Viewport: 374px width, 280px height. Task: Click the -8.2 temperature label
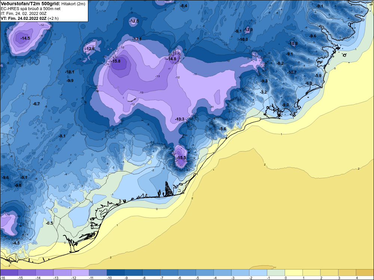tap(280, 63)
